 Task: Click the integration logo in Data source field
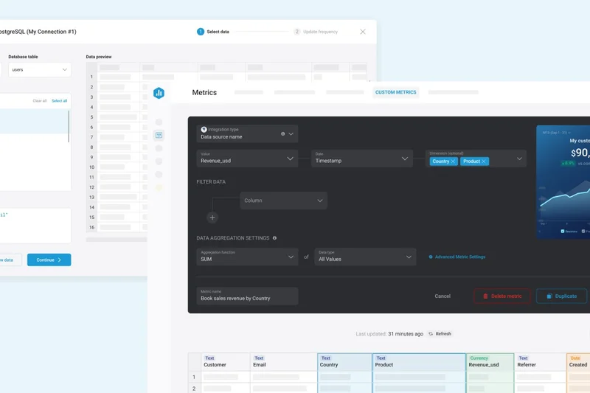pyautogui.click(x=204, y=129)
